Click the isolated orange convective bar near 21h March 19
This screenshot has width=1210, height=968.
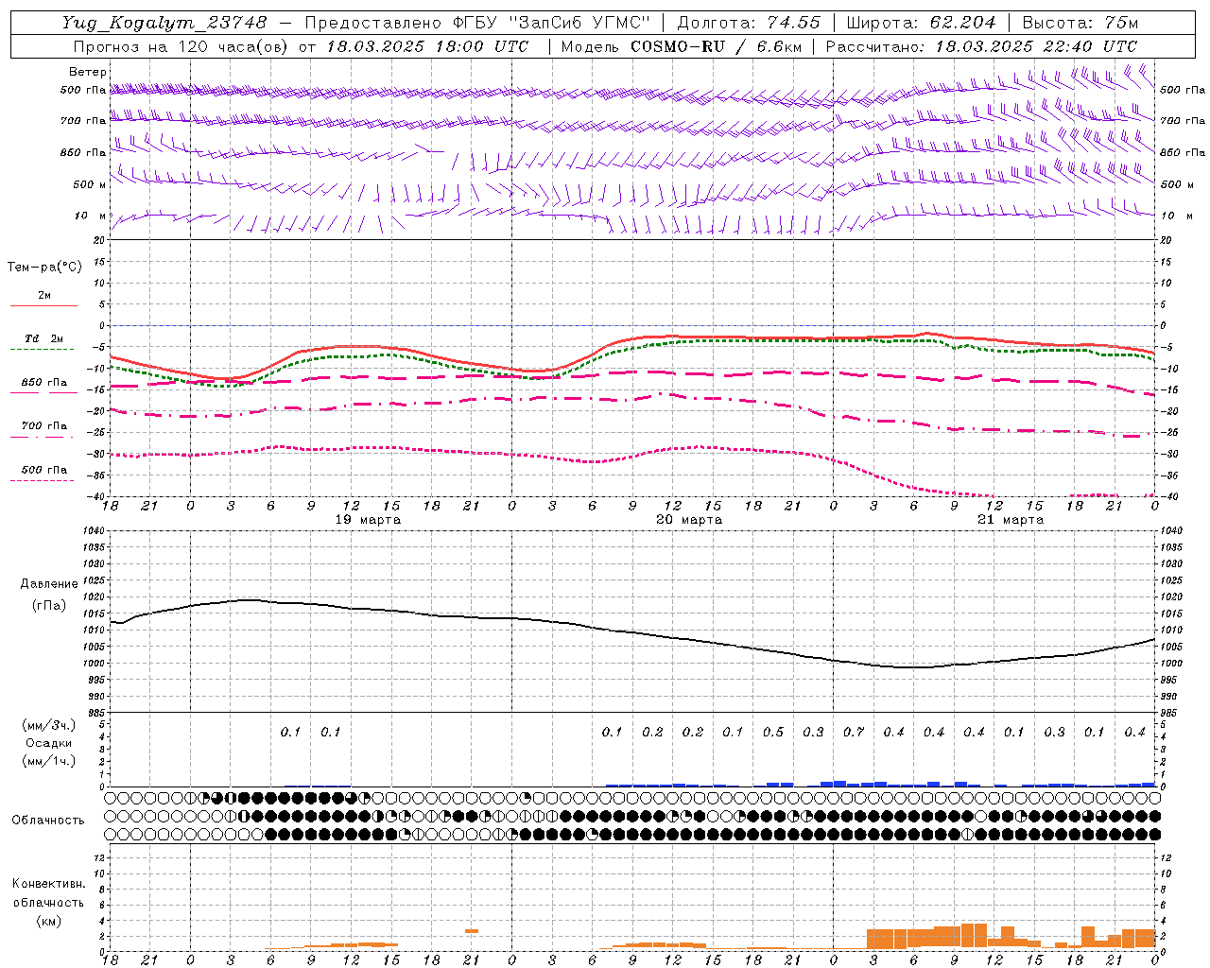pos(471,931)
